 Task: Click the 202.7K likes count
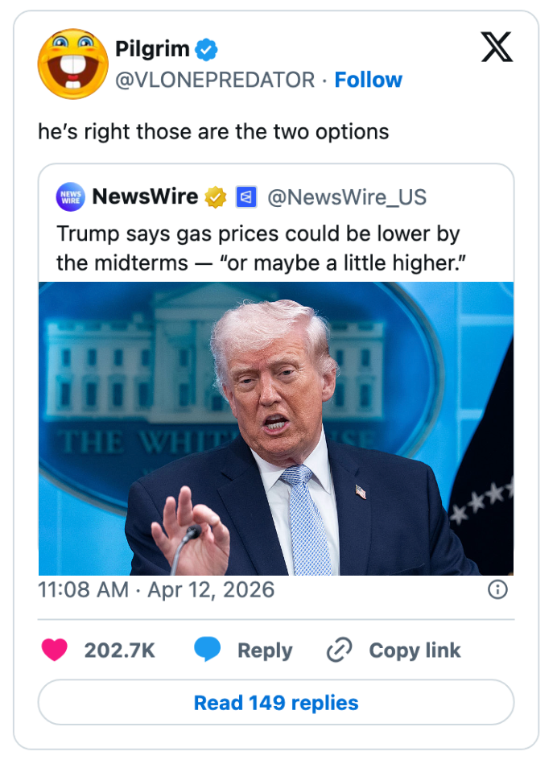coord(119,651)
